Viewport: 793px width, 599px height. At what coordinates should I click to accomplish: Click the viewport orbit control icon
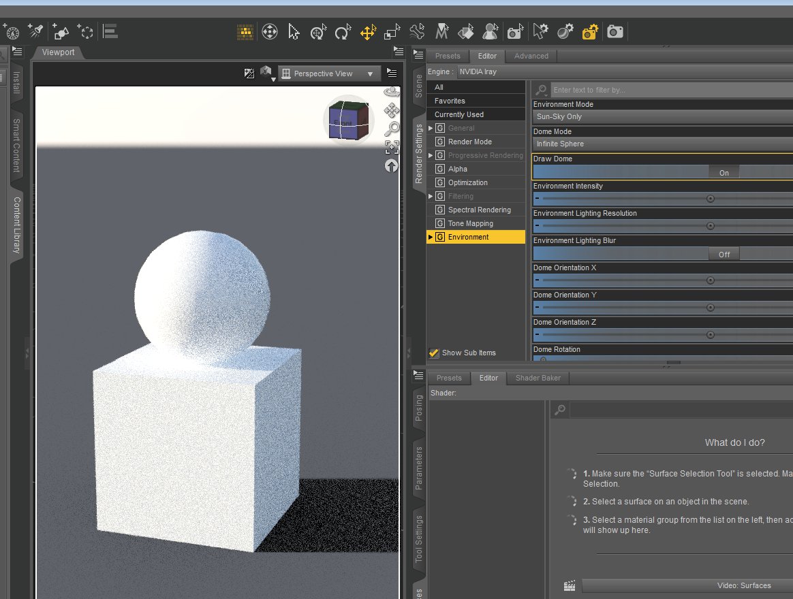coord(391,92)
